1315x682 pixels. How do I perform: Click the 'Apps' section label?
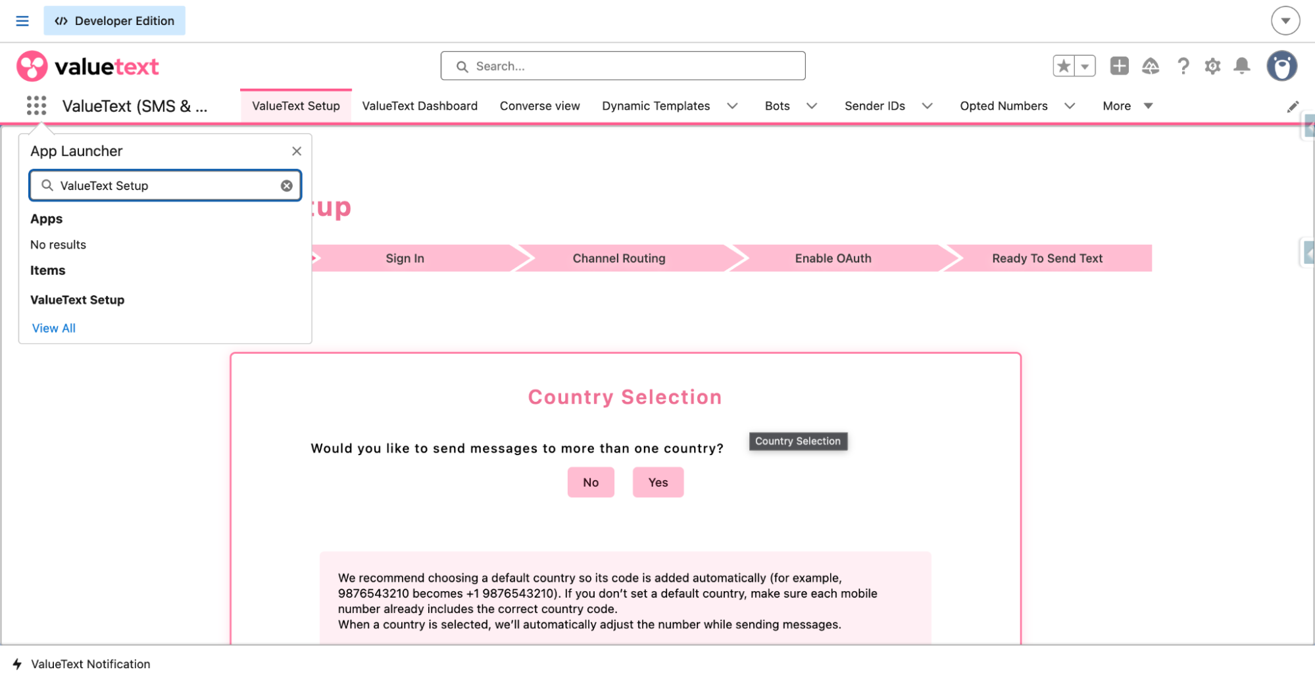click(47, 219)
